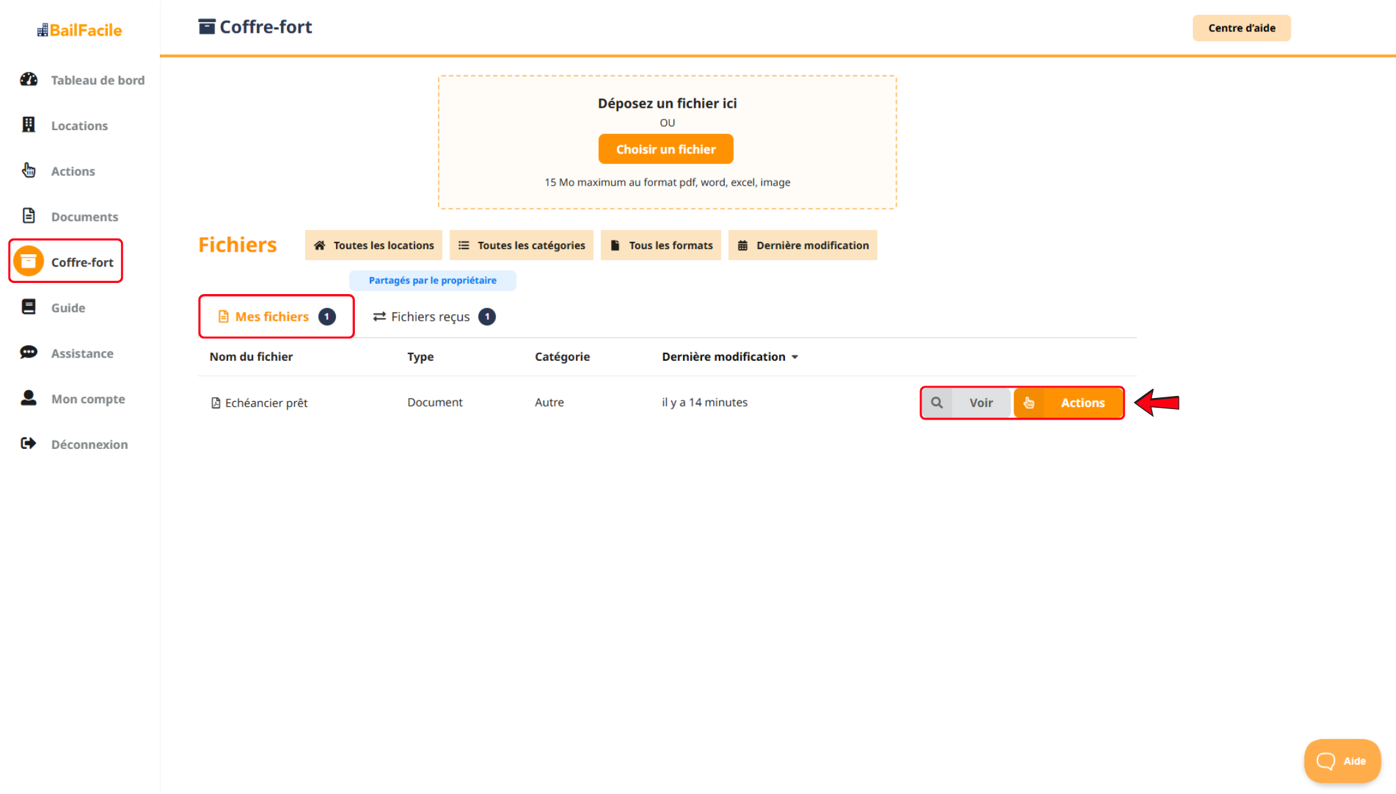This screenshot has height=794, width=1396.
Task: Expand the Tous les formats filter
Action: [x=661, y=245]
